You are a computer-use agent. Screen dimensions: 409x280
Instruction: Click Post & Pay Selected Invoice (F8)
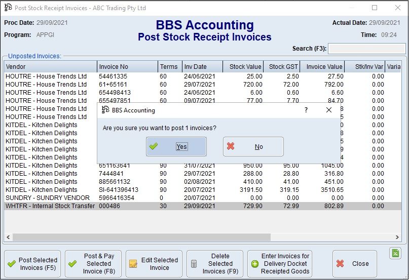point(93,264)
